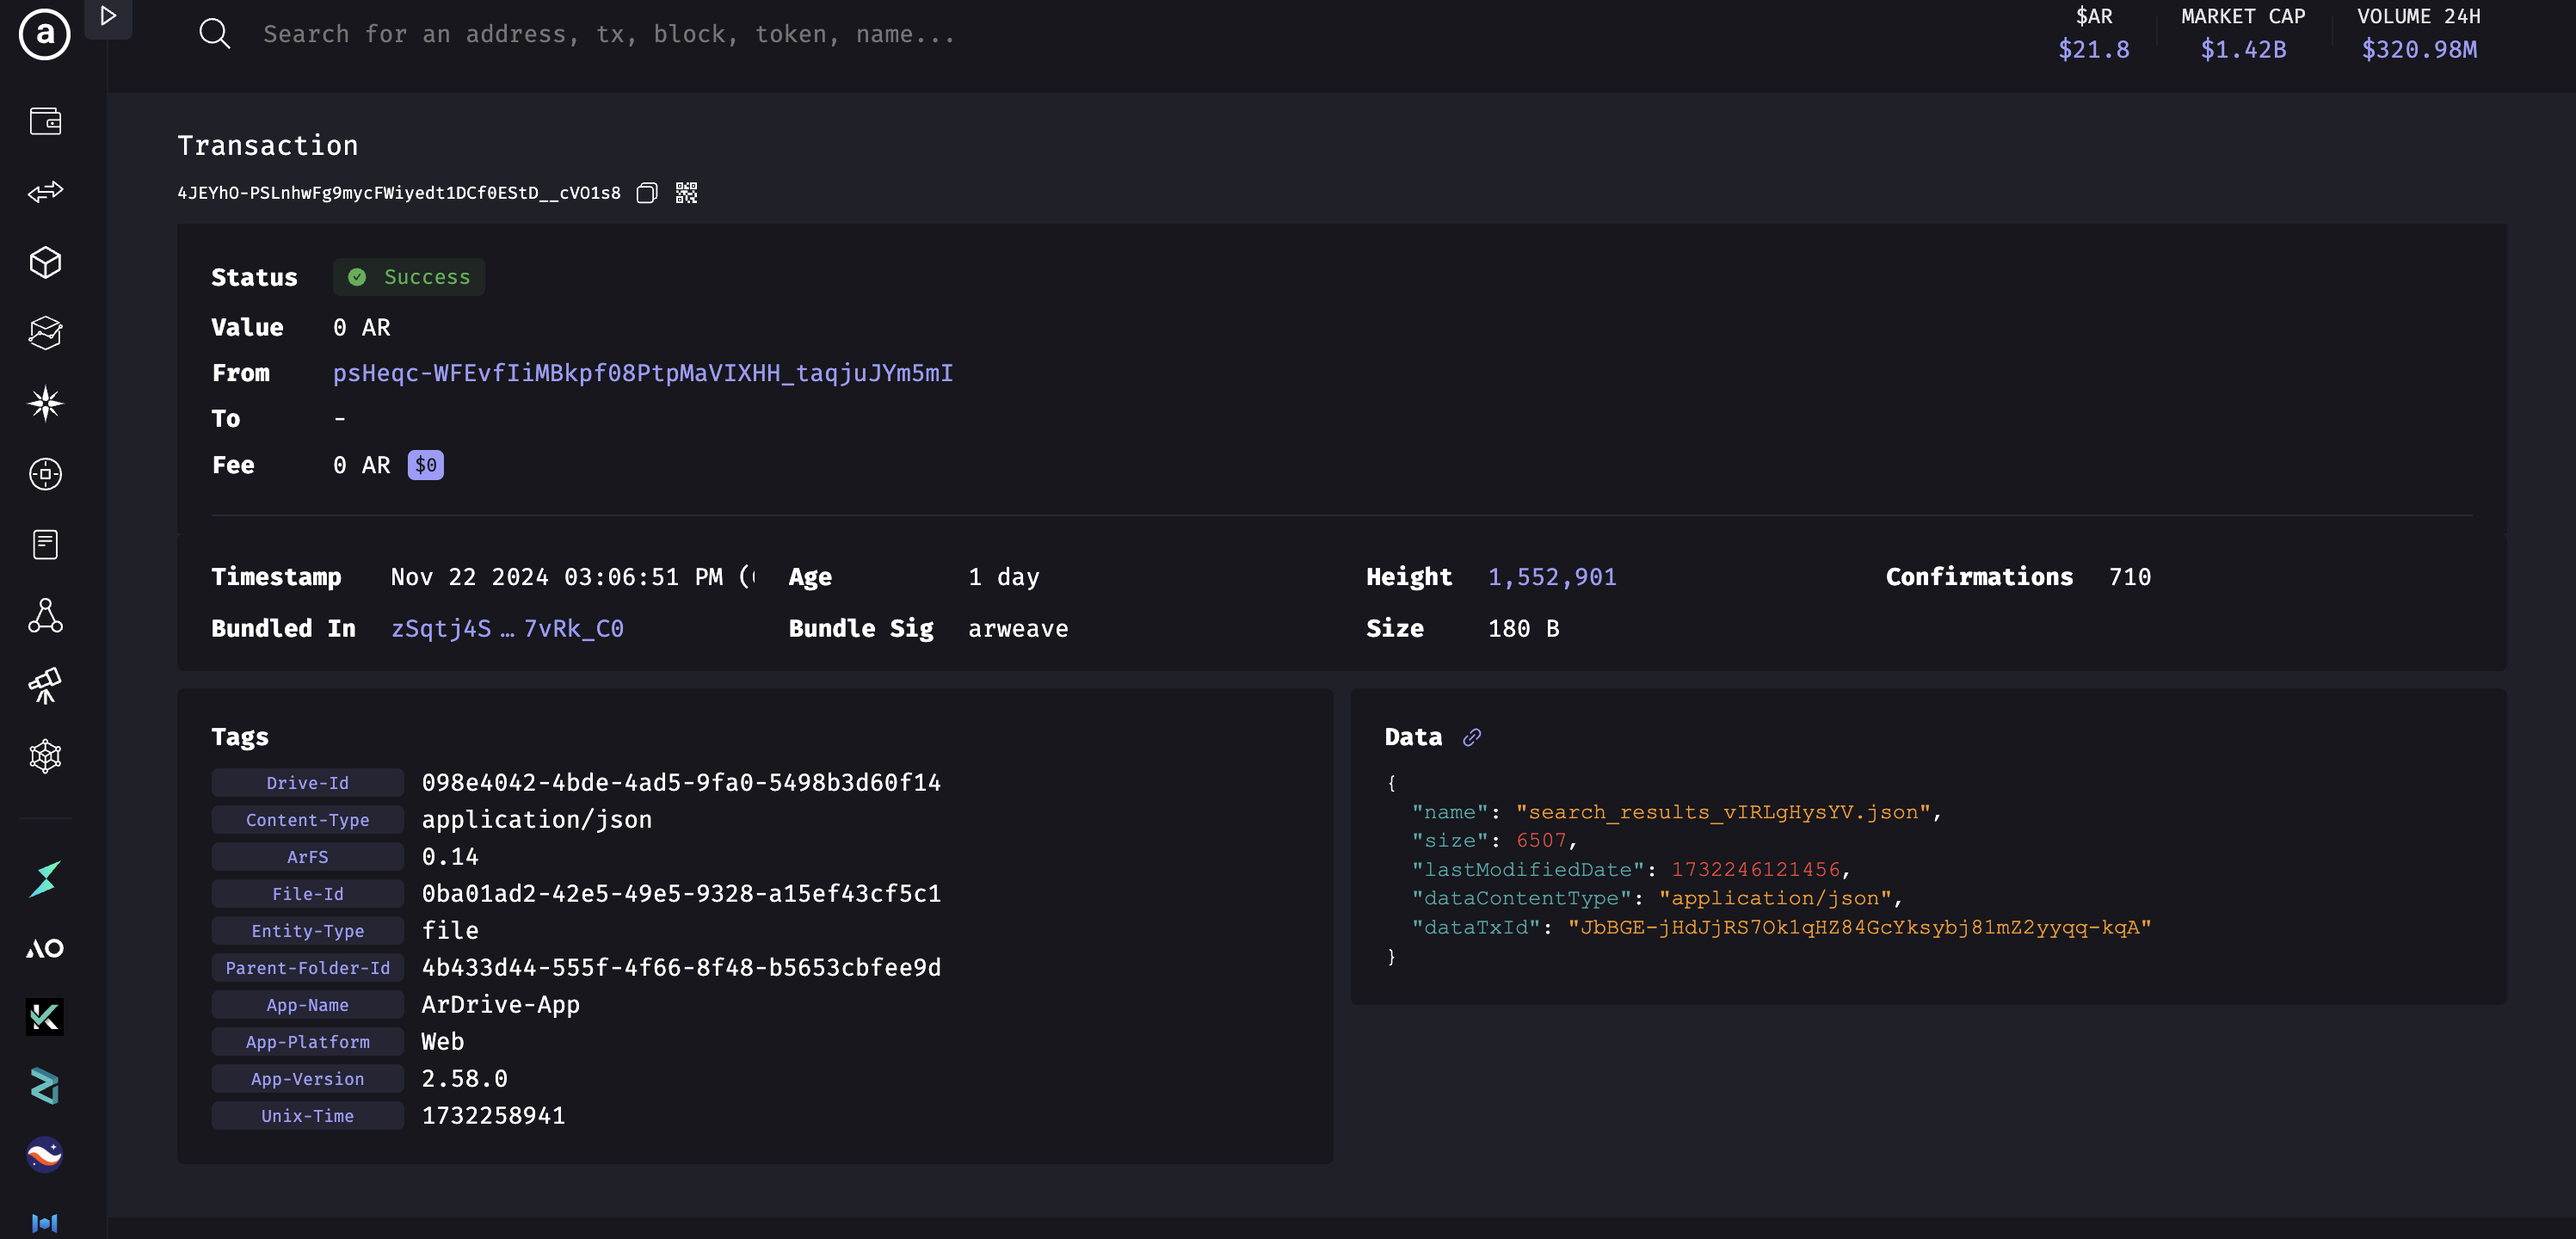Open the From address psHeqc link
The image size is (2576, 1239).
pos(642,373)
